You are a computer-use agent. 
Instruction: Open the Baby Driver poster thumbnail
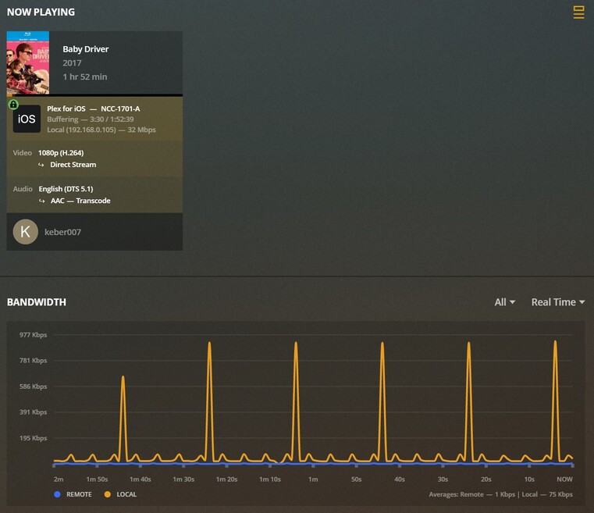click(28, 62)
